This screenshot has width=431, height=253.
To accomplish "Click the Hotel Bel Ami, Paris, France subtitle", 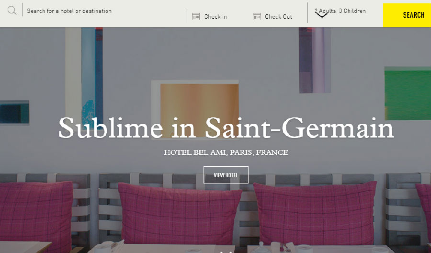I will coord(226,152).
